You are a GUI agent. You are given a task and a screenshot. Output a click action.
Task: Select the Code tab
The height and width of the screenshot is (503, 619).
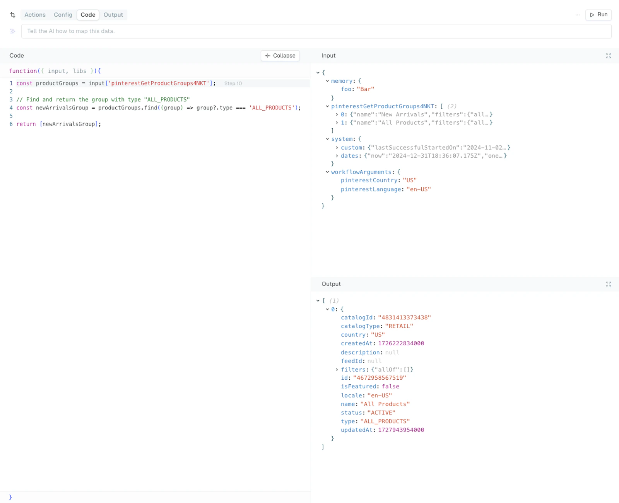[x=88, y=15]
